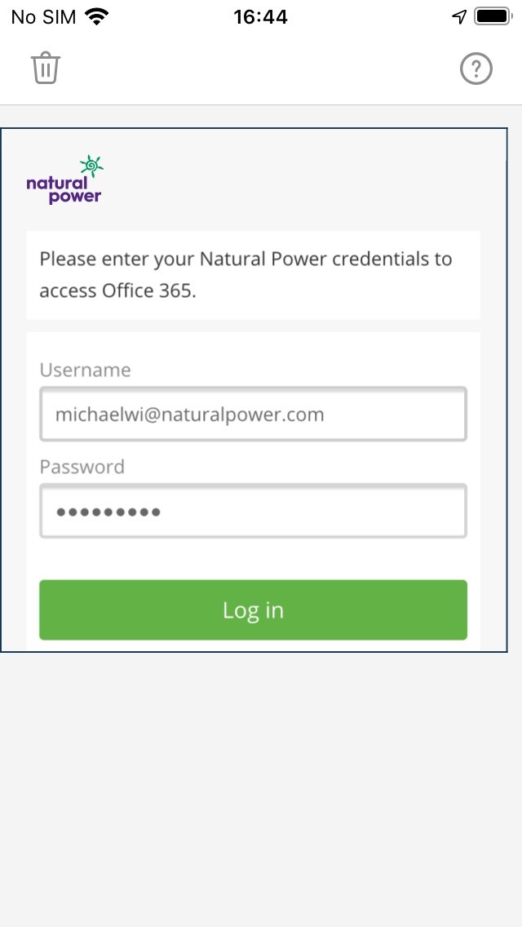Click the Office 365 text in message
This screenshot has height=927, width=522.
147,291
